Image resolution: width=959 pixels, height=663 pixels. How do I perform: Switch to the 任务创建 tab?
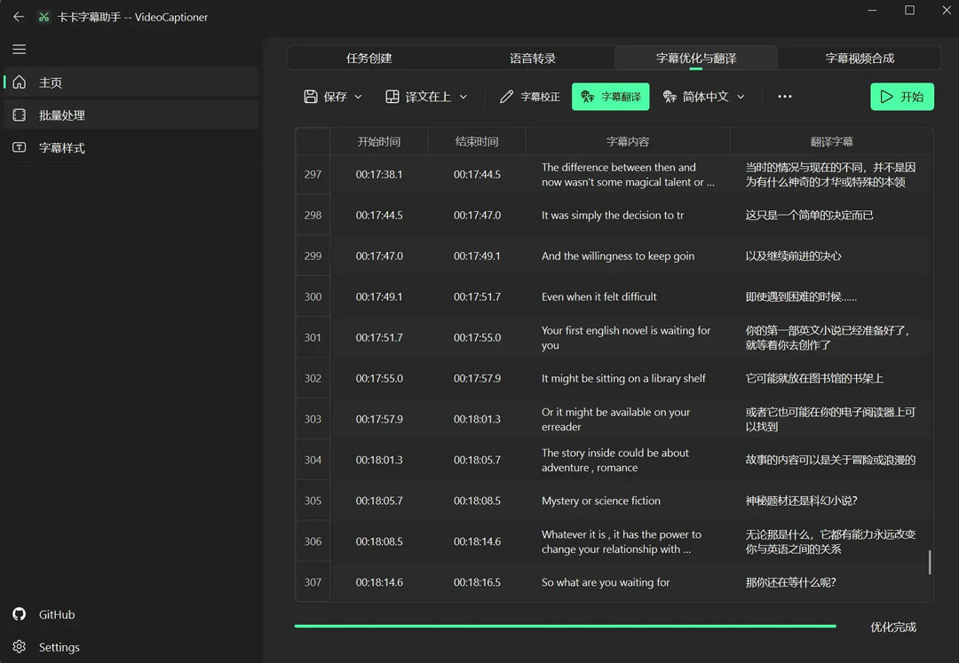click(369, 59)
